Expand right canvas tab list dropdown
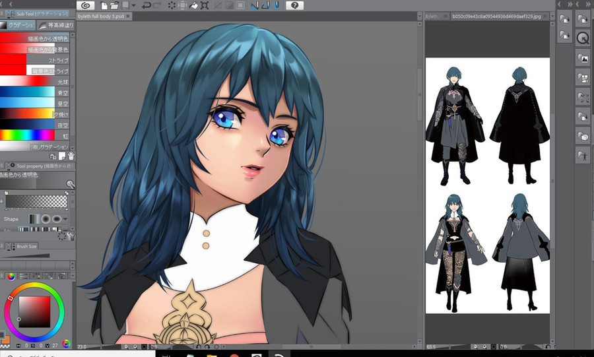 pyautogui.click(x=552, y=16)
